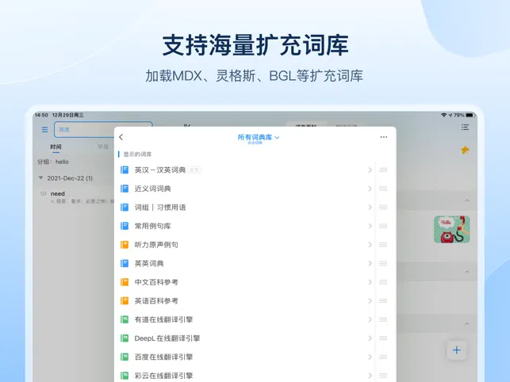Expand 中文百科参考 with its right chevron
510x382 pixels.
coord(370,282)
